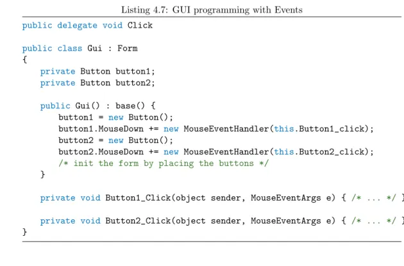Screen dimensions: 404x266
Task: Click the listing caption 'Listing 4.7: GUI programming with Events'
Action: 212,10
